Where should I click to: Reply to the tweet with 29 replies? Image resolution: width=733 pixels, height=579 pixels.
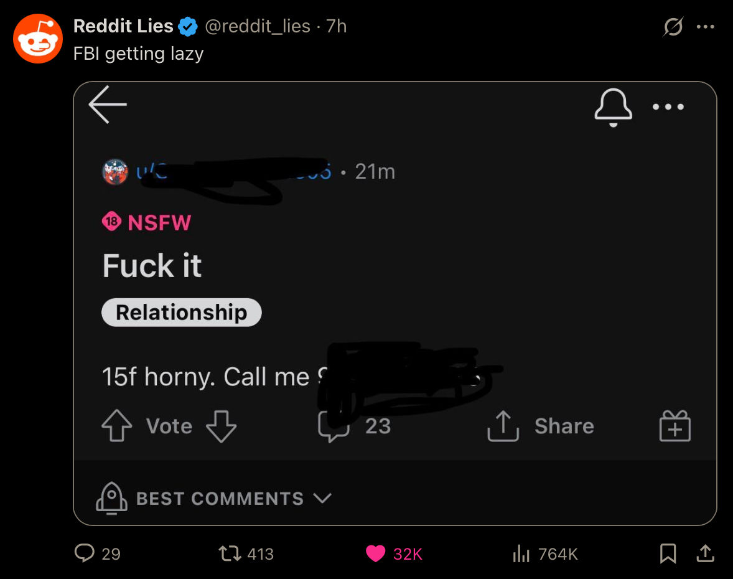[97, 553]
